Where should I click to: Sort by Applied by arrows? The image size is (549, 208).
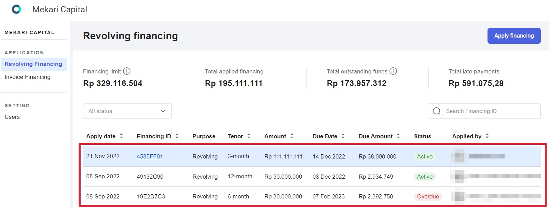tap(487, 136)
